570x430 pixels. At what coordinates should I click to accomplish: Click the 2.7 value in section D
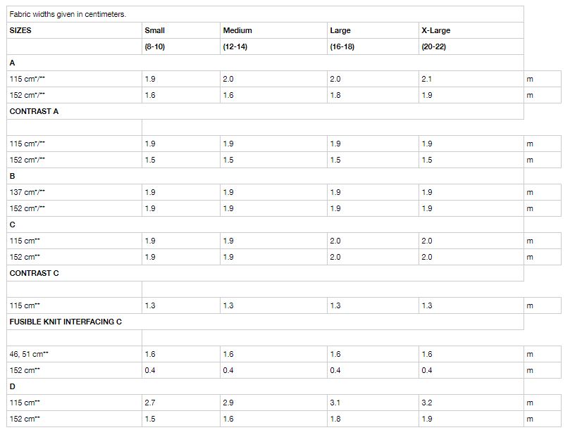(150, 403)
